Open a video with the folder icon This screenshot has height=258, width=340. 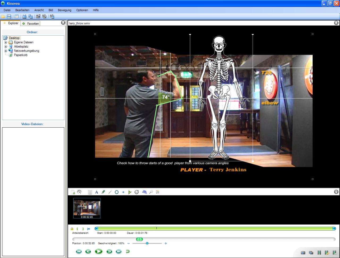(x=3, y=16)
